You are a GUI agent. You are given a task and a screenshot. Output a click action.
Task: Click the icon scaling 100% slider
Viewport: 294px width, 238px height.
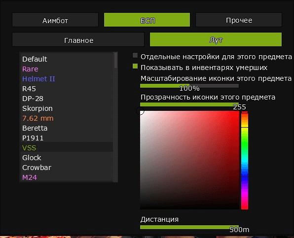(189, 86)
